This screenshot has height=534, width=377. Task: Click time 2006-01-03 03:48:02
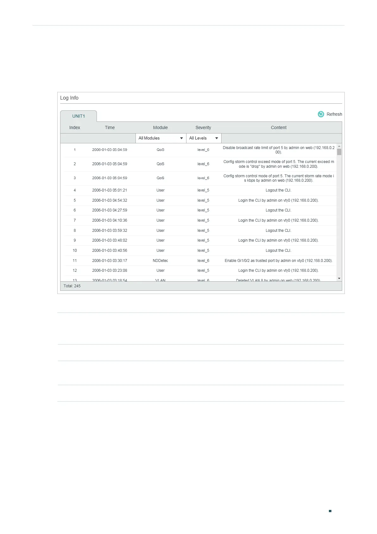click(110, 240)
